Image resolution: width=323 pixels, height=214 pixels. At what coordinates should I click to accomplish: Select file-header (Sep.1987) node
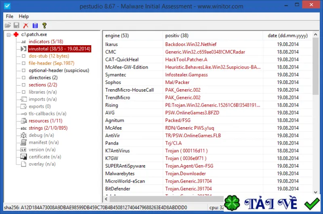52,63
